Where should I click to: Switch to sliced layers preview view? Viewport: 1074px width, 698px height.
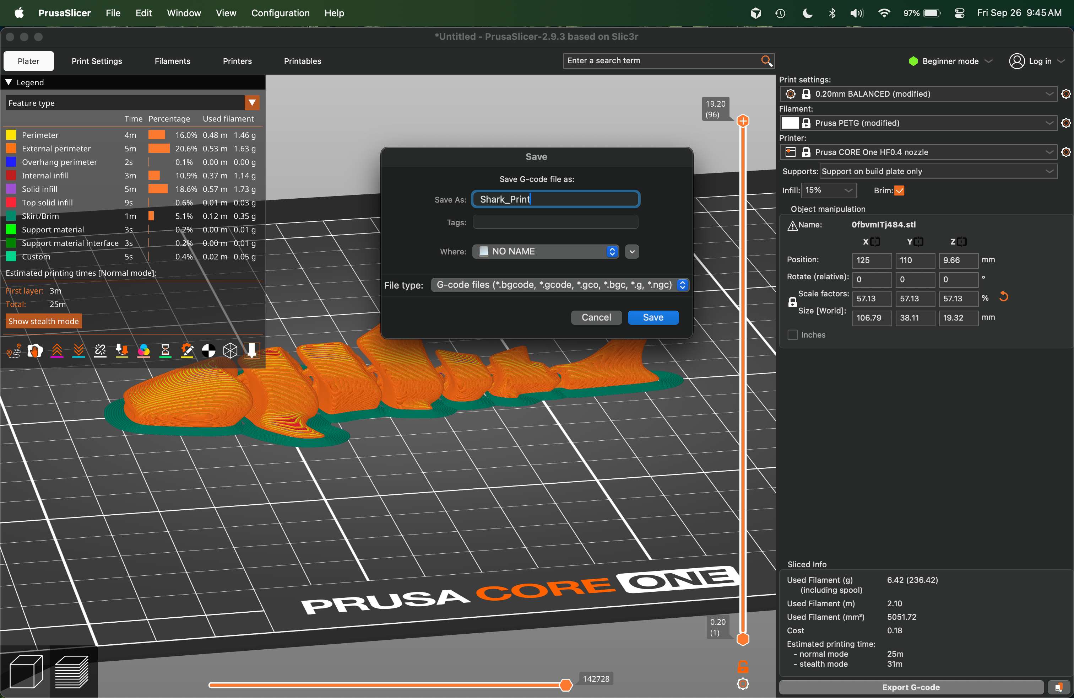click(72, 672)
